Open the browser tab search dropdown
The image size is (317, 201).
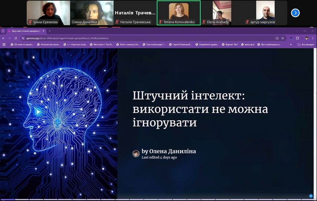coord(3,31)
